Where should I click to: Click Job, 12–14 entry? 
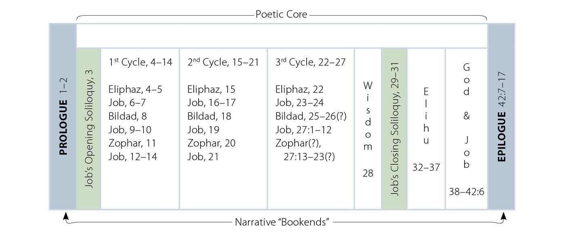pos(132,156)
